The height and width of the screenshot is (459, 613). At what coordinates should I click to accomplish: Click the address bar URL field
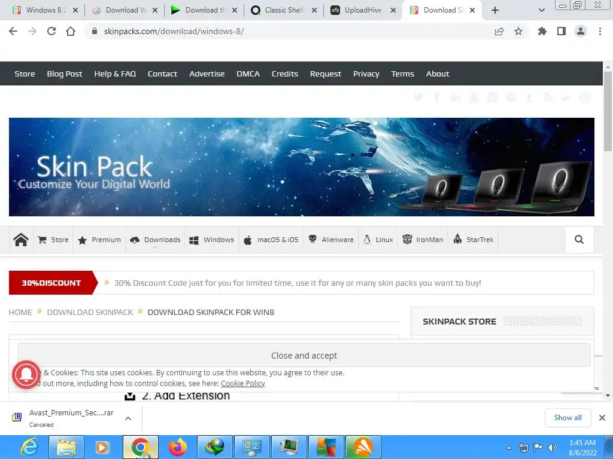[289, 31]
